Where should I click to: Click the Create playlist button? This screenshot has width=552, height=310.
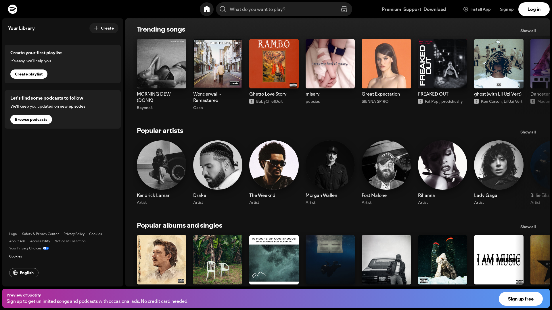[x=29, y=74]
